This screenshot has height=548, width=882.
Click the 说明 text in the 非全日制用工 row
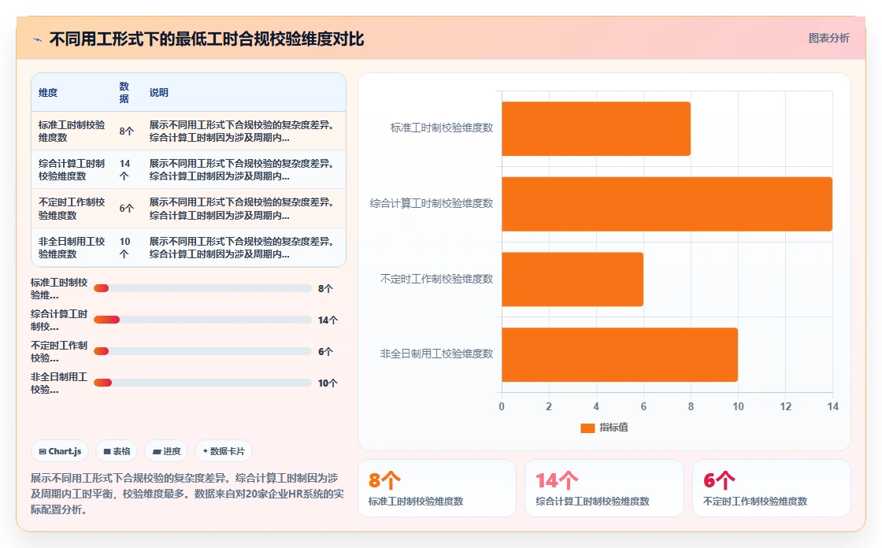(x=242, y=247)
